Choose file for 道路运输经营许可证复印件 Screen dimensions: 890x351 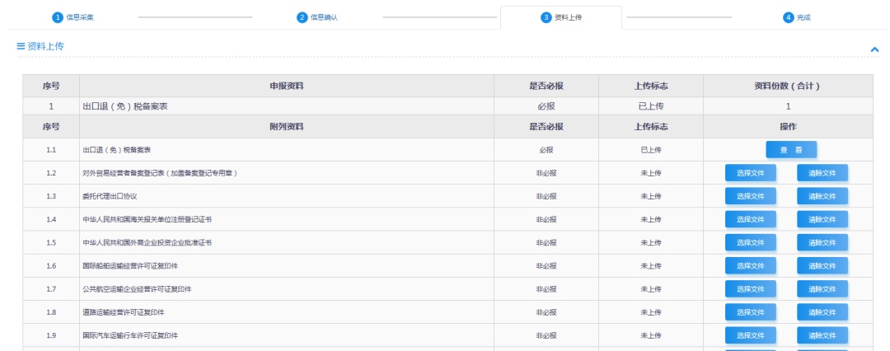coord(750,312)
